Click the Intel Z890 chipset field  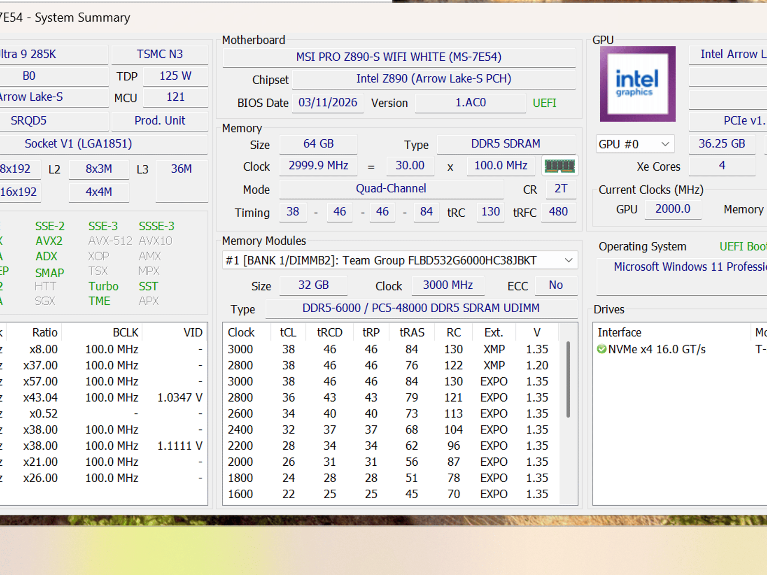point(434,79)
